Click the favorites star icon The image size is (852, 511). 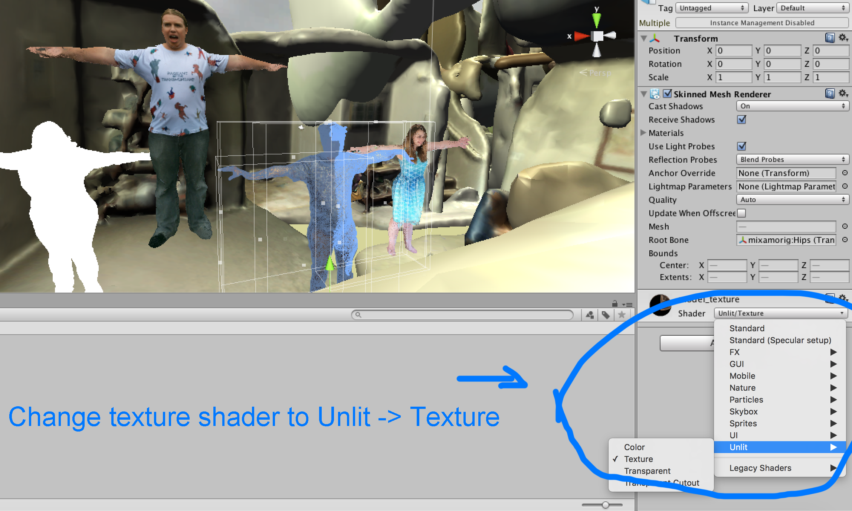[x=622, y=315]
